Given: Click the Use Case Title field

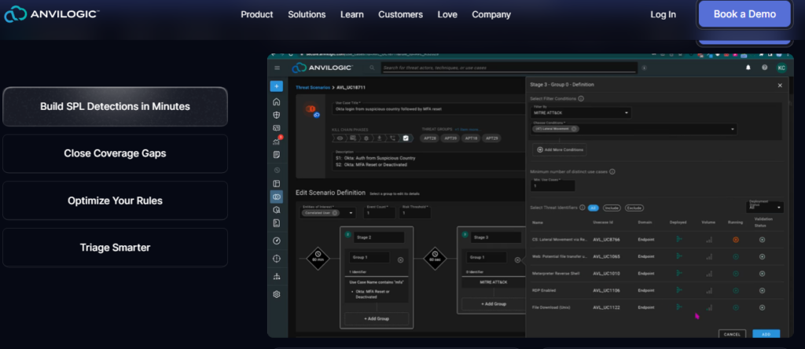Looking at the screenshot, I should 428,107.
